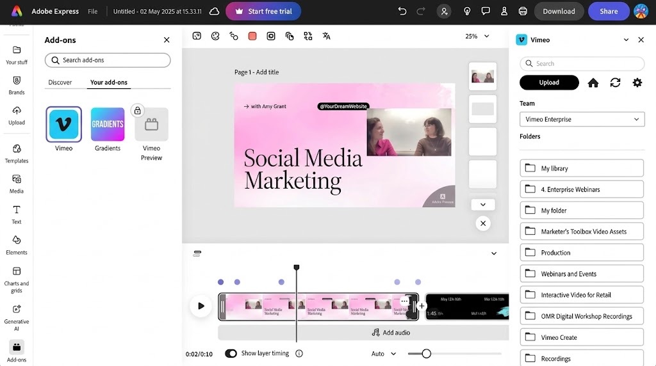Open Vimeo panel settings gear
Screen dimensions: 656x366
click(637, 83)
